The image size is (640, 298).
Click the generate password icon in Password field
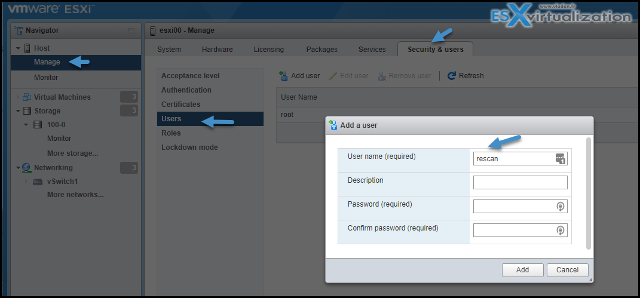click(561, 207)
